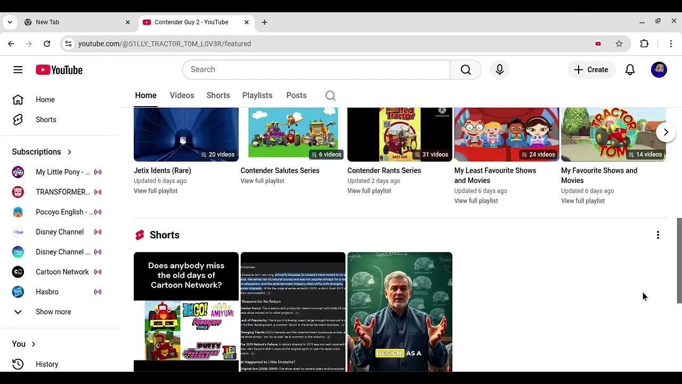
Task: Open a new browser tab
Action: 264,22
